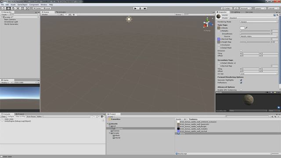Click the Height Map texture slot
Image resolution: width=281 pixels, height=158 pixels.
coord(219,42)
